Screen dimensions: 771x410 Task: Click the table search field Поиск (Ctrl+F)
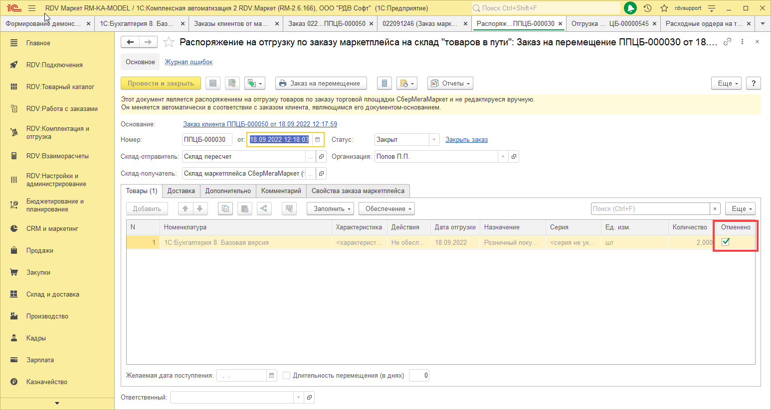(650, 208)
